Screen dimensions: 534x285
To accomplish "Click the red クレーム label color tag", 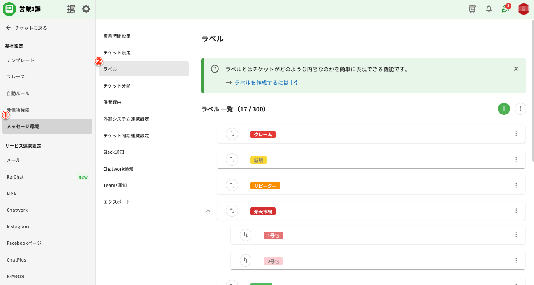I will point(263,135).
